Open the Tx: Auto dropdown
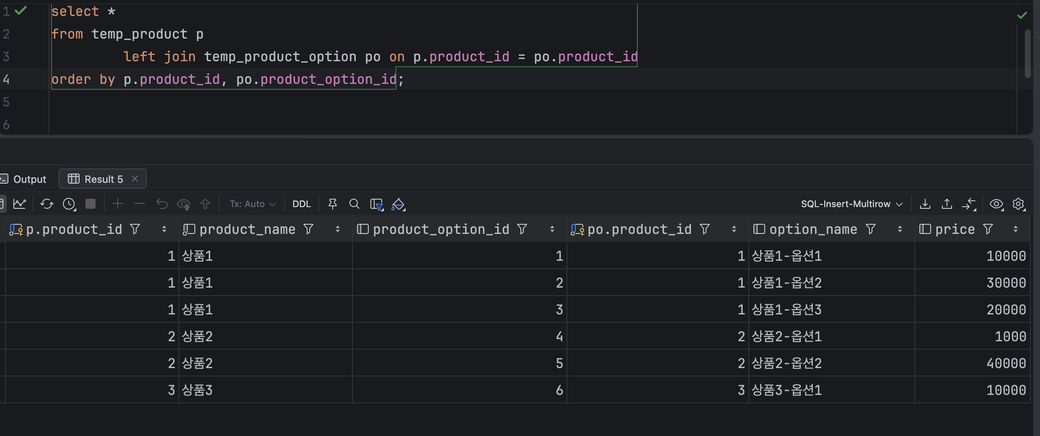This screenshot has height=436, width=1040. [x=252, y=204]
